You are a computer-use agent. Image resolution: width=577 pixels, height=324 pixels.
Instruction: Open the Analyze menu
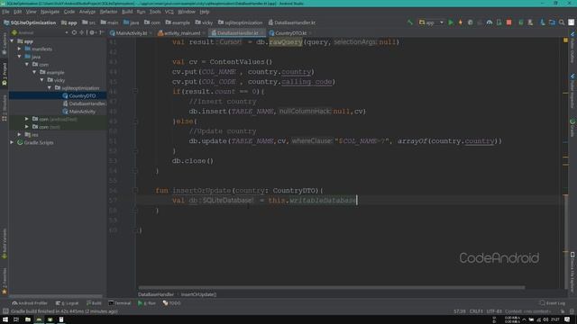[x=87, y=12]
